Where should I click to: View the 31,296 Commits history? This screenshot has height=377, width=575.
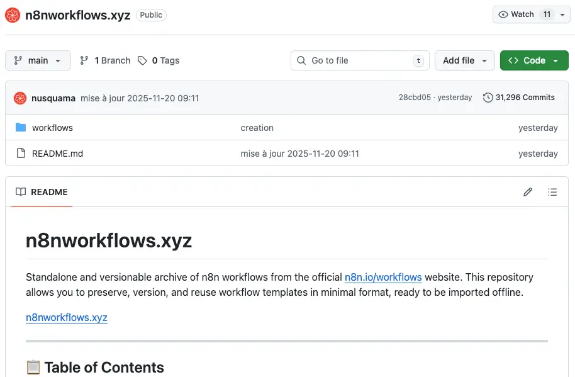[525, 98]
